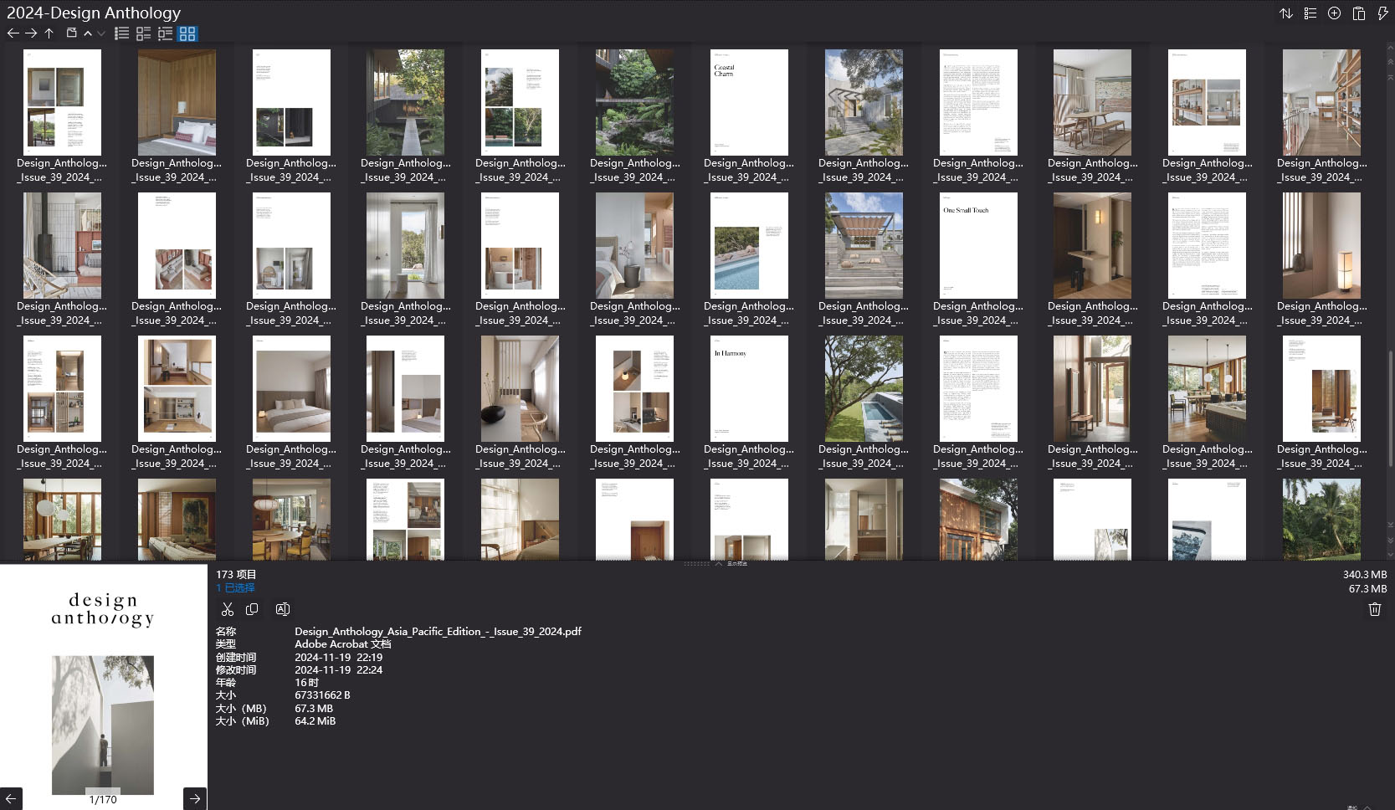Open the checklist selection options icon

tap(1310, 13)
